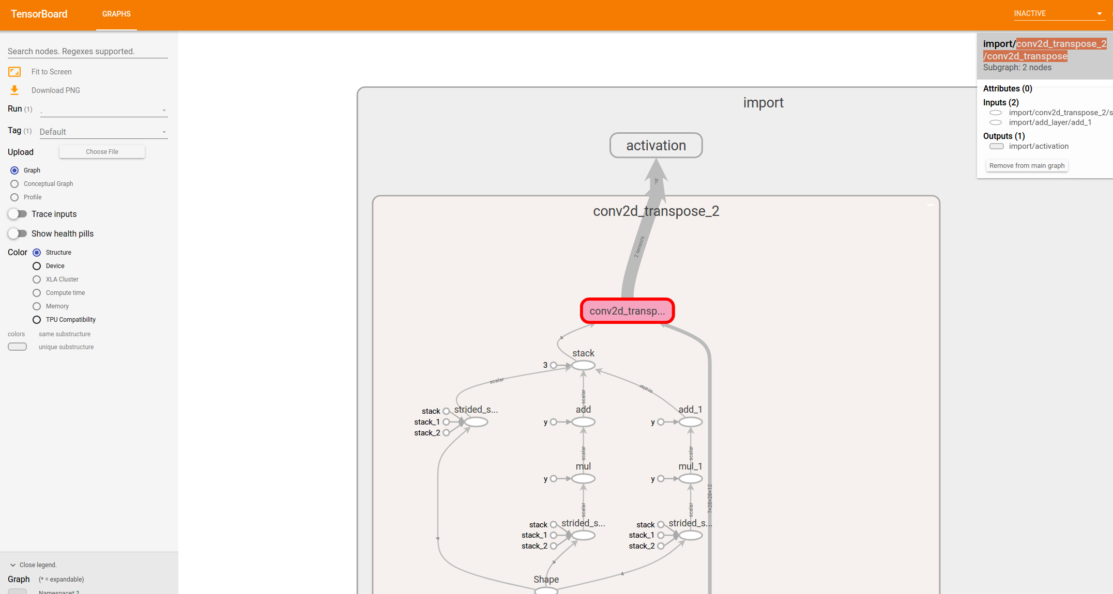Click the Shape op node
The image size is (1113, 594).
coord(546,590)
